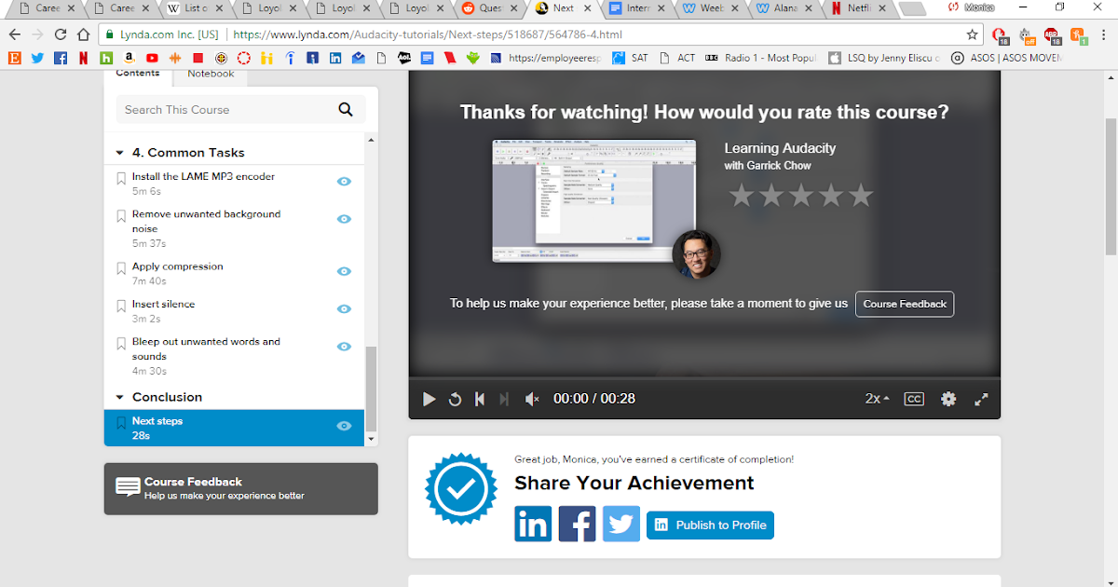
Task: Enter fullscreen mode in the video player
Action: coord(981,399)
